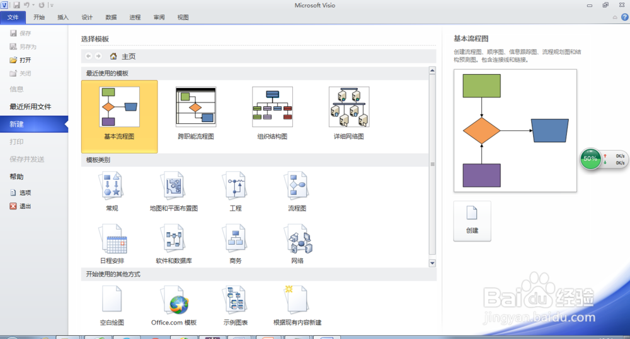Click the quick access save icon
This screenshot has width=630, height=339.
tap(16, 5)
